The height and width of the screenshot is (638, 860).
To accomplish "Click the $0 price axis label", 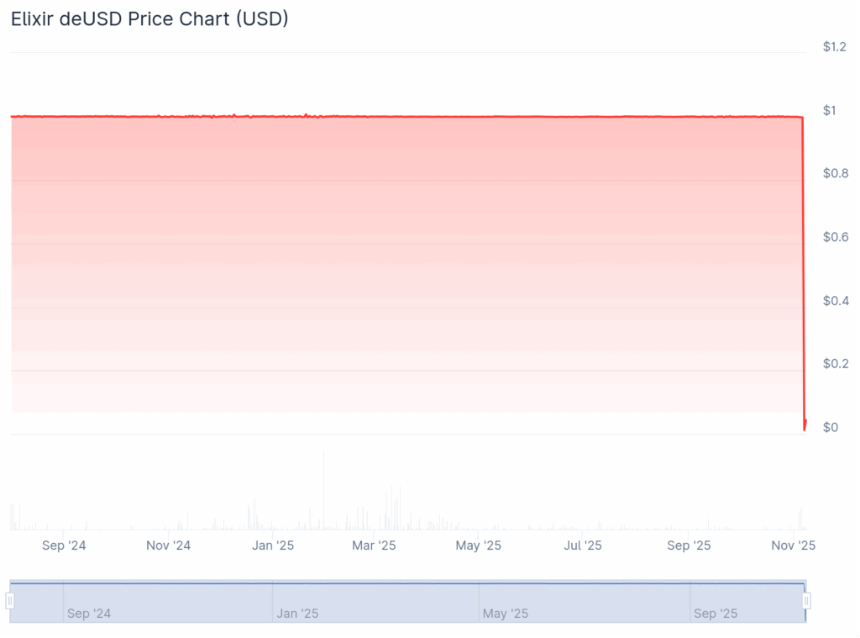I will point(829,427).
